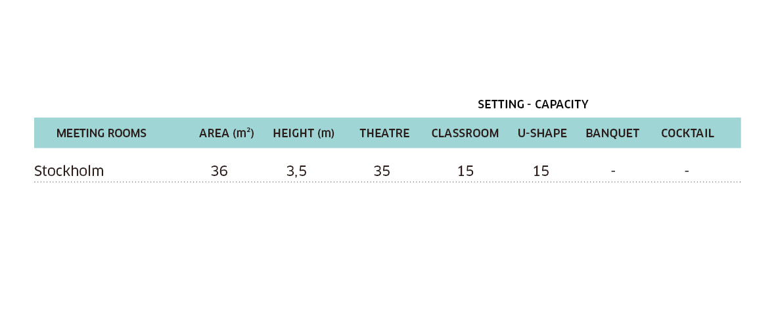
Task: Click the COCKTAIL column header
Action: pos(687,133)
